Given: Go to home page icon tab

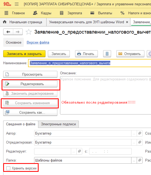Looking at the screenshot, I should (x=4, y=22).
